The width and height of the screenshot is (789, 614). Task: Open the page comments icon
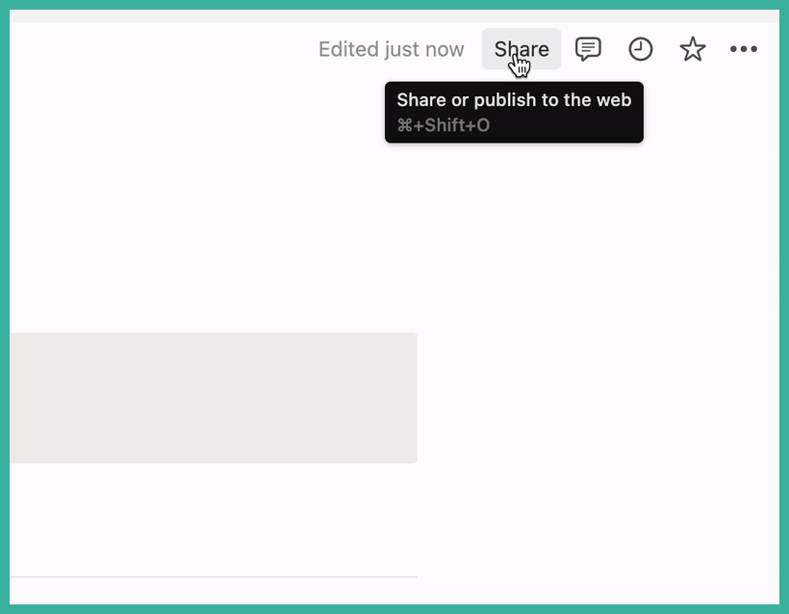coord(588,49)
